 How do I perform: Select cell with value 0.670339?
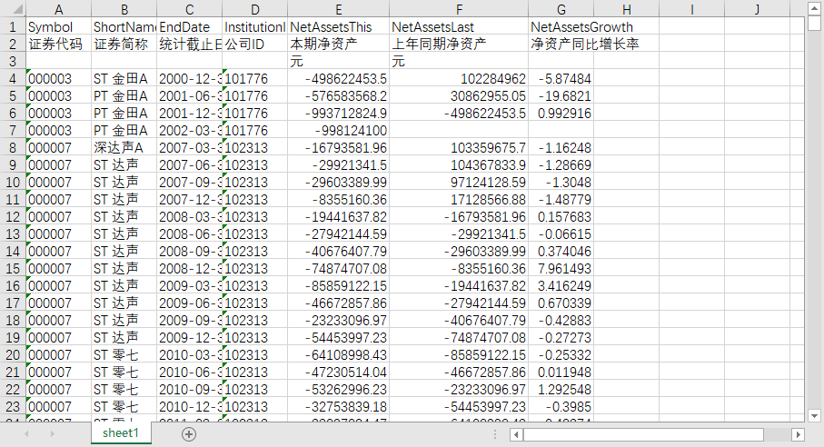(x=561, y=303)
